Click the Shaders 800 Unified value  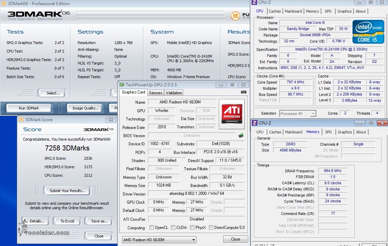[167, 160]
